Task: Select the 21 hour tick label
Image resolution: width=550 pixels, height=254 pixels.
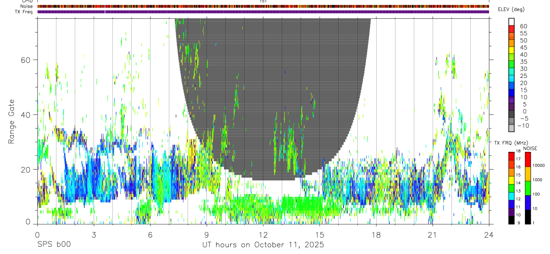Action: click(432, 235)
